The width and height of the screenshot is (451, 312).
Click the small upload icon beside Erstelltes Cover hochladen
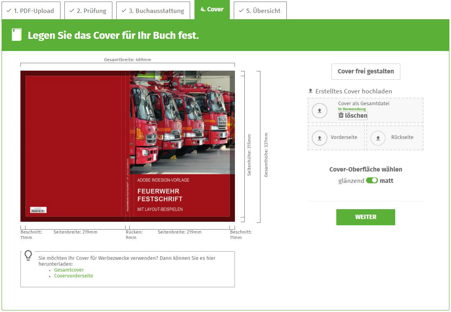[x=310, y=91]
